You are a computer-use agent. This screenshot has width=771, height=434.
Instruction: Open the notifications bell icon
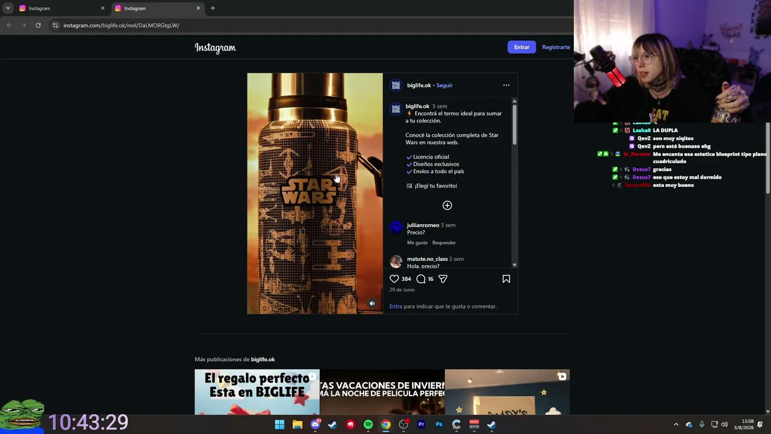pyautogui.click(x=760, y=424)
